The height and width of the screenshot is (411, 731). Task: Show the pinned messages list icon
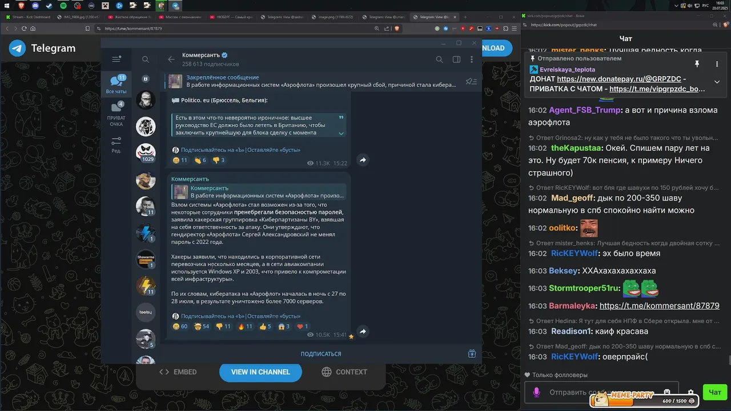[471, 81]
